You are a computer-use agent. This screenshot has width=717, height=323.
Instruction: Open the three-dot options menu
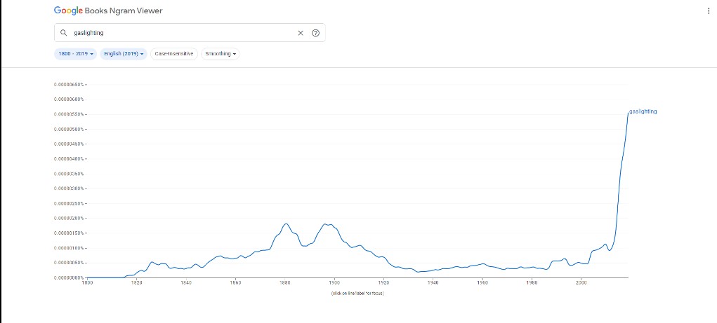click(x=708, y=11)
